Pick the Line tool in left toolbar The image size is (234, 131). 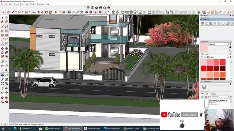click(x=2, y=27)
